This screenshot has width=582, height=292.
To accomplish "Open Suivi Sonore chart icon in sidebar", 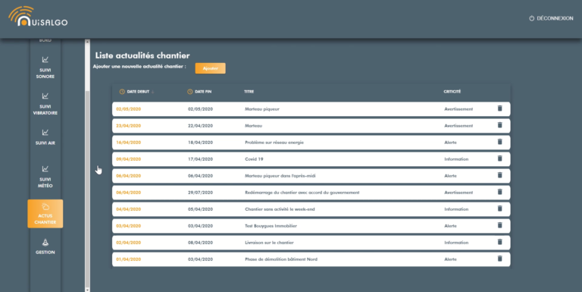I will [45, 59].
